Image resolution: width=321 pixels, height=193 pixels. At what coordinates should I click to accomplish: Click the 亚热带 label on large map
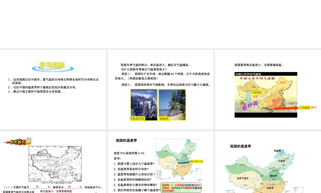point(270,188)
